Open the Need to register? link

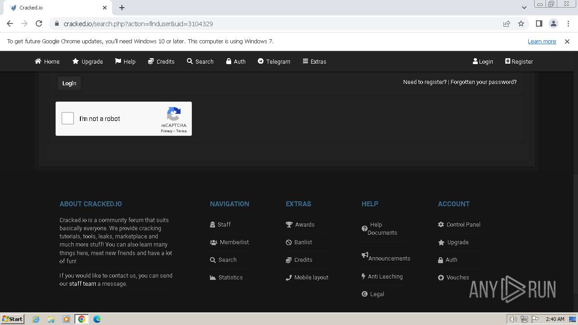(x=424, y=82)
